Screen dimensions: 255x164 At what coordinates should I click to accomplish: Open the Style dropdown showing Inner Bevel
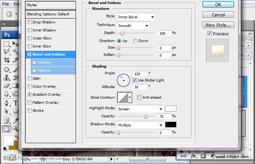click(136, 17)
